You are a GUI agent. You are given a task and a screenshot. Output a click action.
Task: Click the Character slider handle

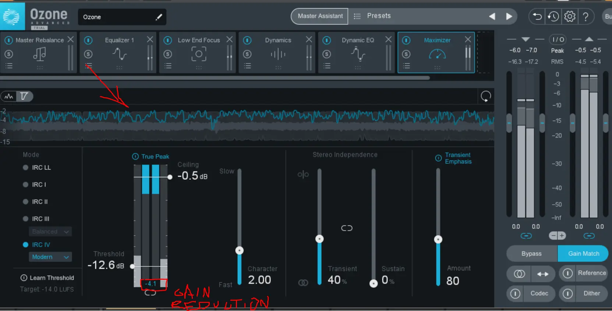click(240, 251)
